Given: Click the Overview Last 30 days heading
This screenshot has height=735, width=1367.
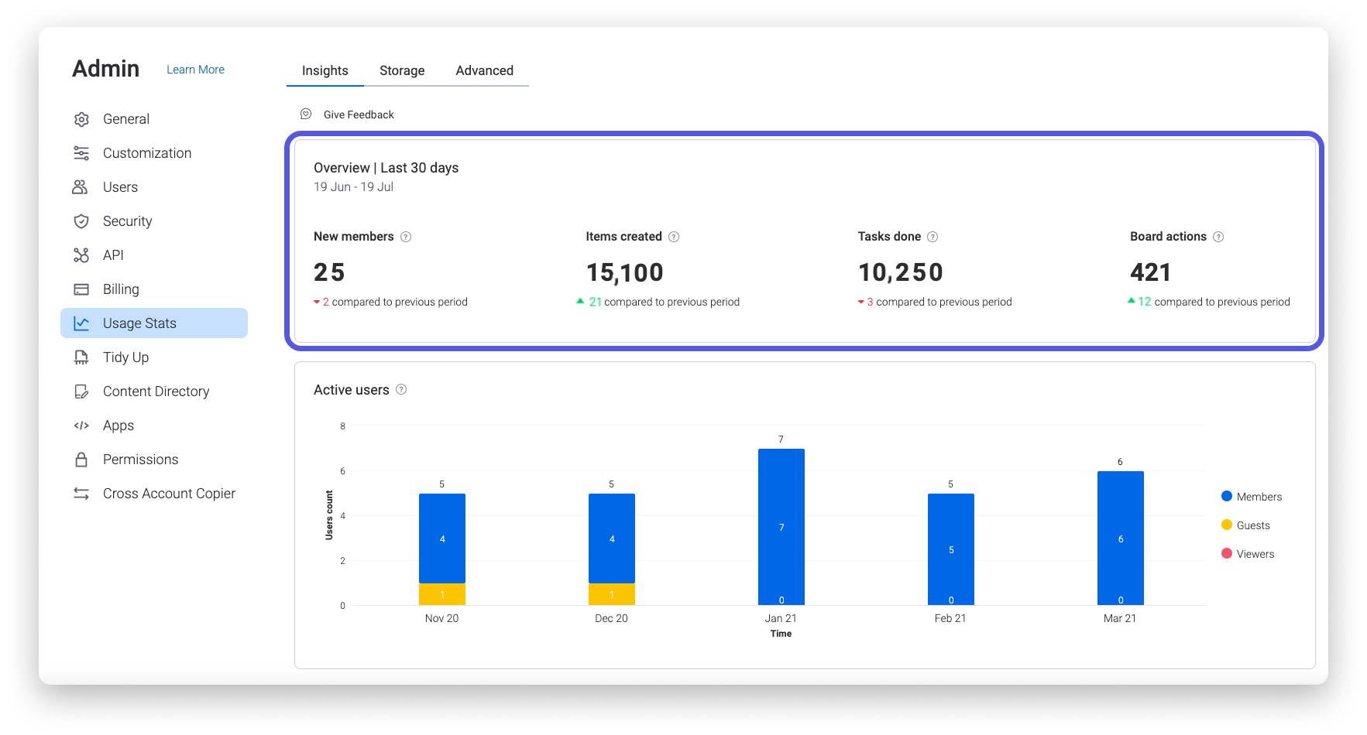Looking at the screenshot, I should [x=386, y=168].
